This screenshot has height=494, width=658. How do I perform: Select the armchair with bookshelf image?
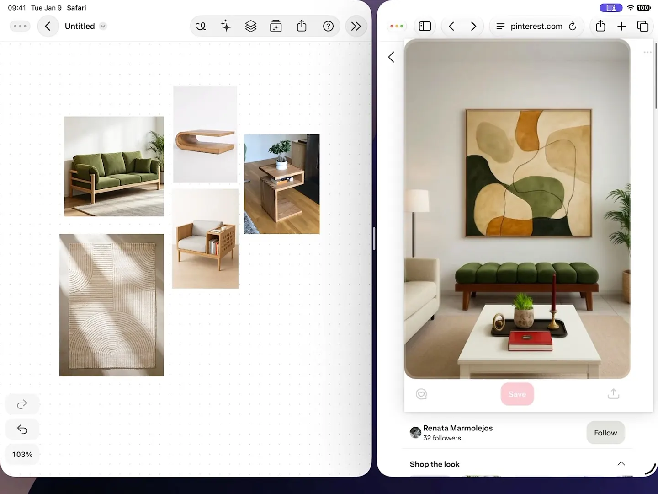pyautogui.click(x=205, y=238)
